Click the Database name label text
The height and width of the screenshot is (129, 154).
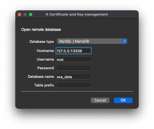[41, 76]
